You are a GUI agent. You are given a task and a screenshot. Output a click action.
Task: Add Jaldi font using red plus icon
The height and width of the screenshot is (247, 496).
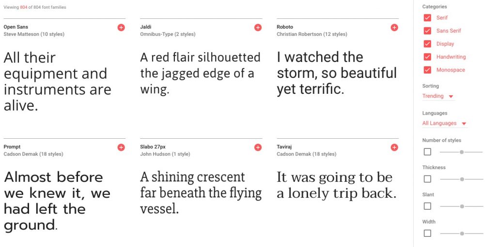coord(258,28)
